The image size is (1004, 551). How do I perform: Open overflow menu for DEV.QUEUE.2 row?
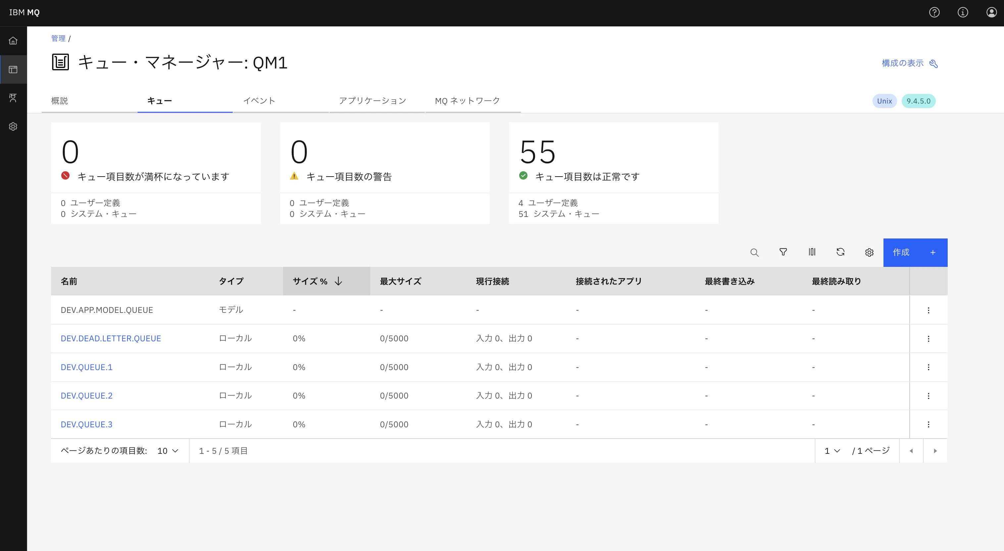point(929,396)
